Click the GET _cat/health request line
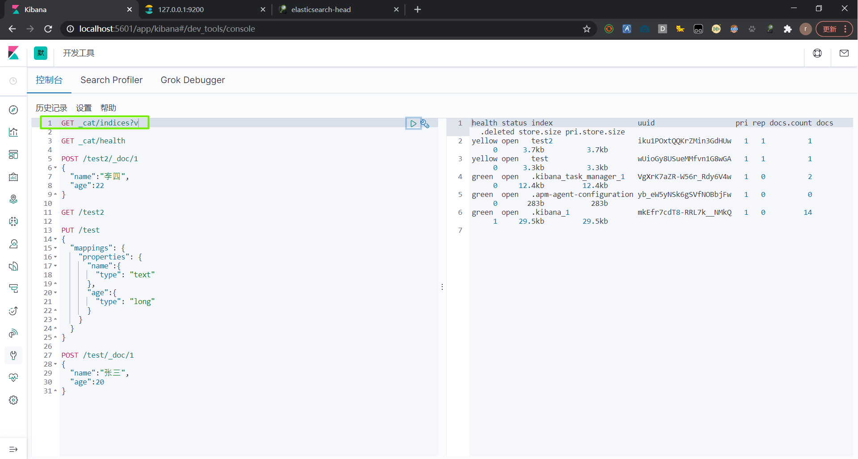 [93, 141]
